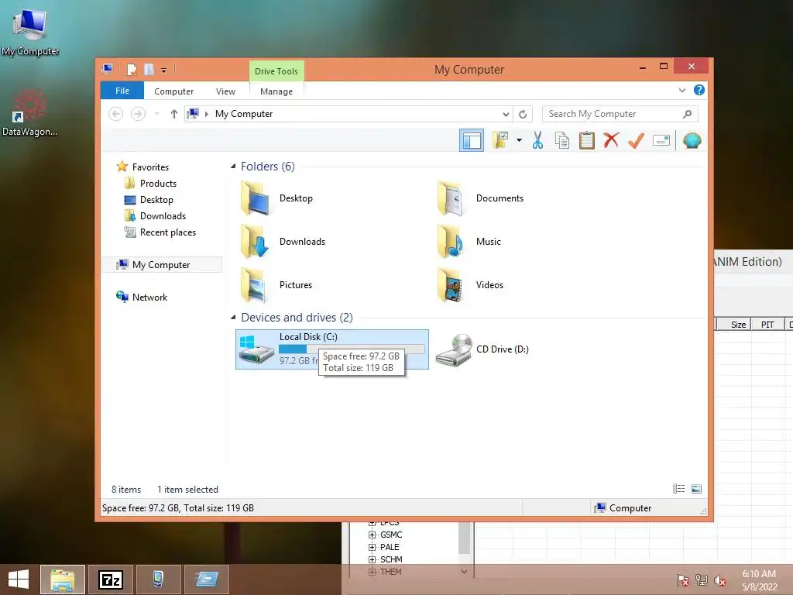Image resolution: width=793 pixels, height=595 pixels.
Task: Collapse the Devices and drives (2) group
Action: 233,317
